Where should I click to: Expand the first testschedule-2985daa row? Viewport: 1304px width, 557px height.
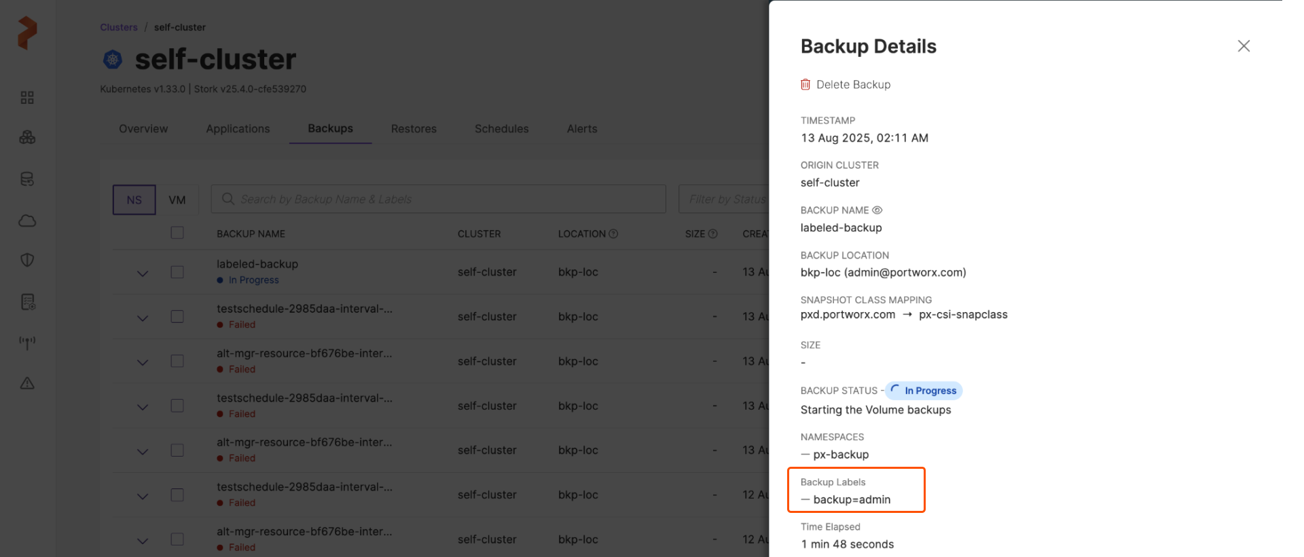point(143,318)
